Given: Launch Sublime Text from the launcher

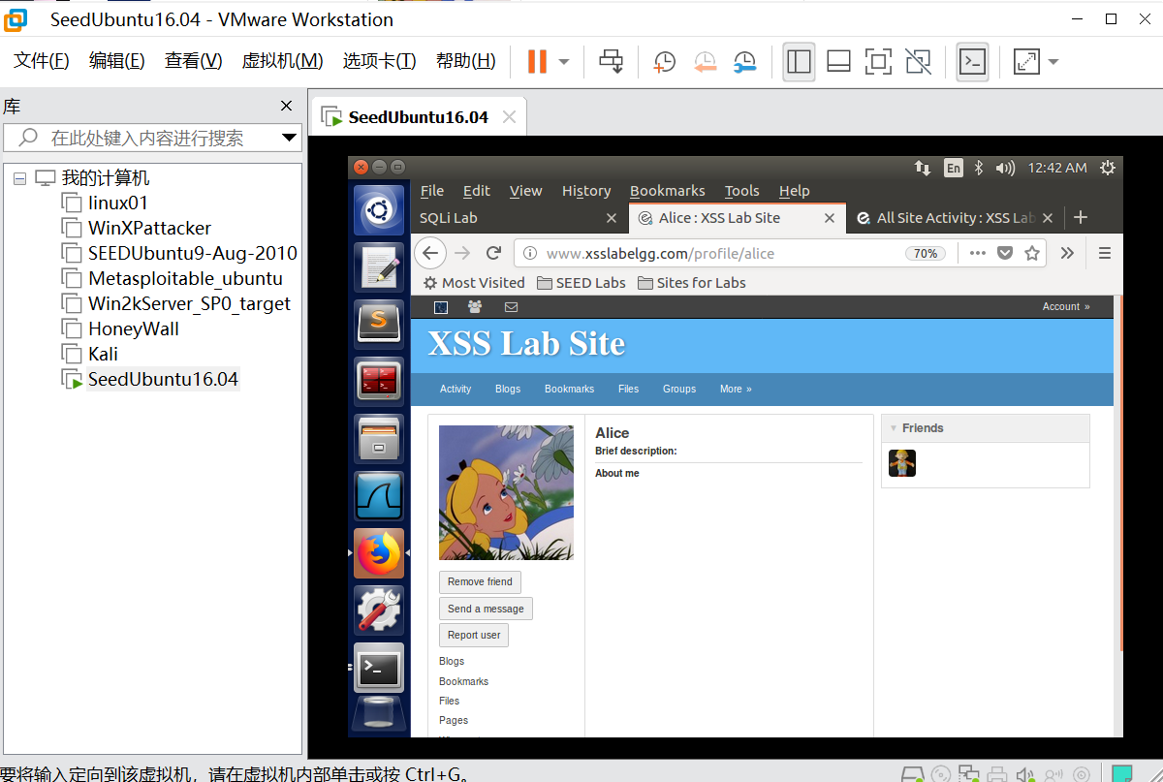Looking at the screenshot, I should click(x=378, y=323).
